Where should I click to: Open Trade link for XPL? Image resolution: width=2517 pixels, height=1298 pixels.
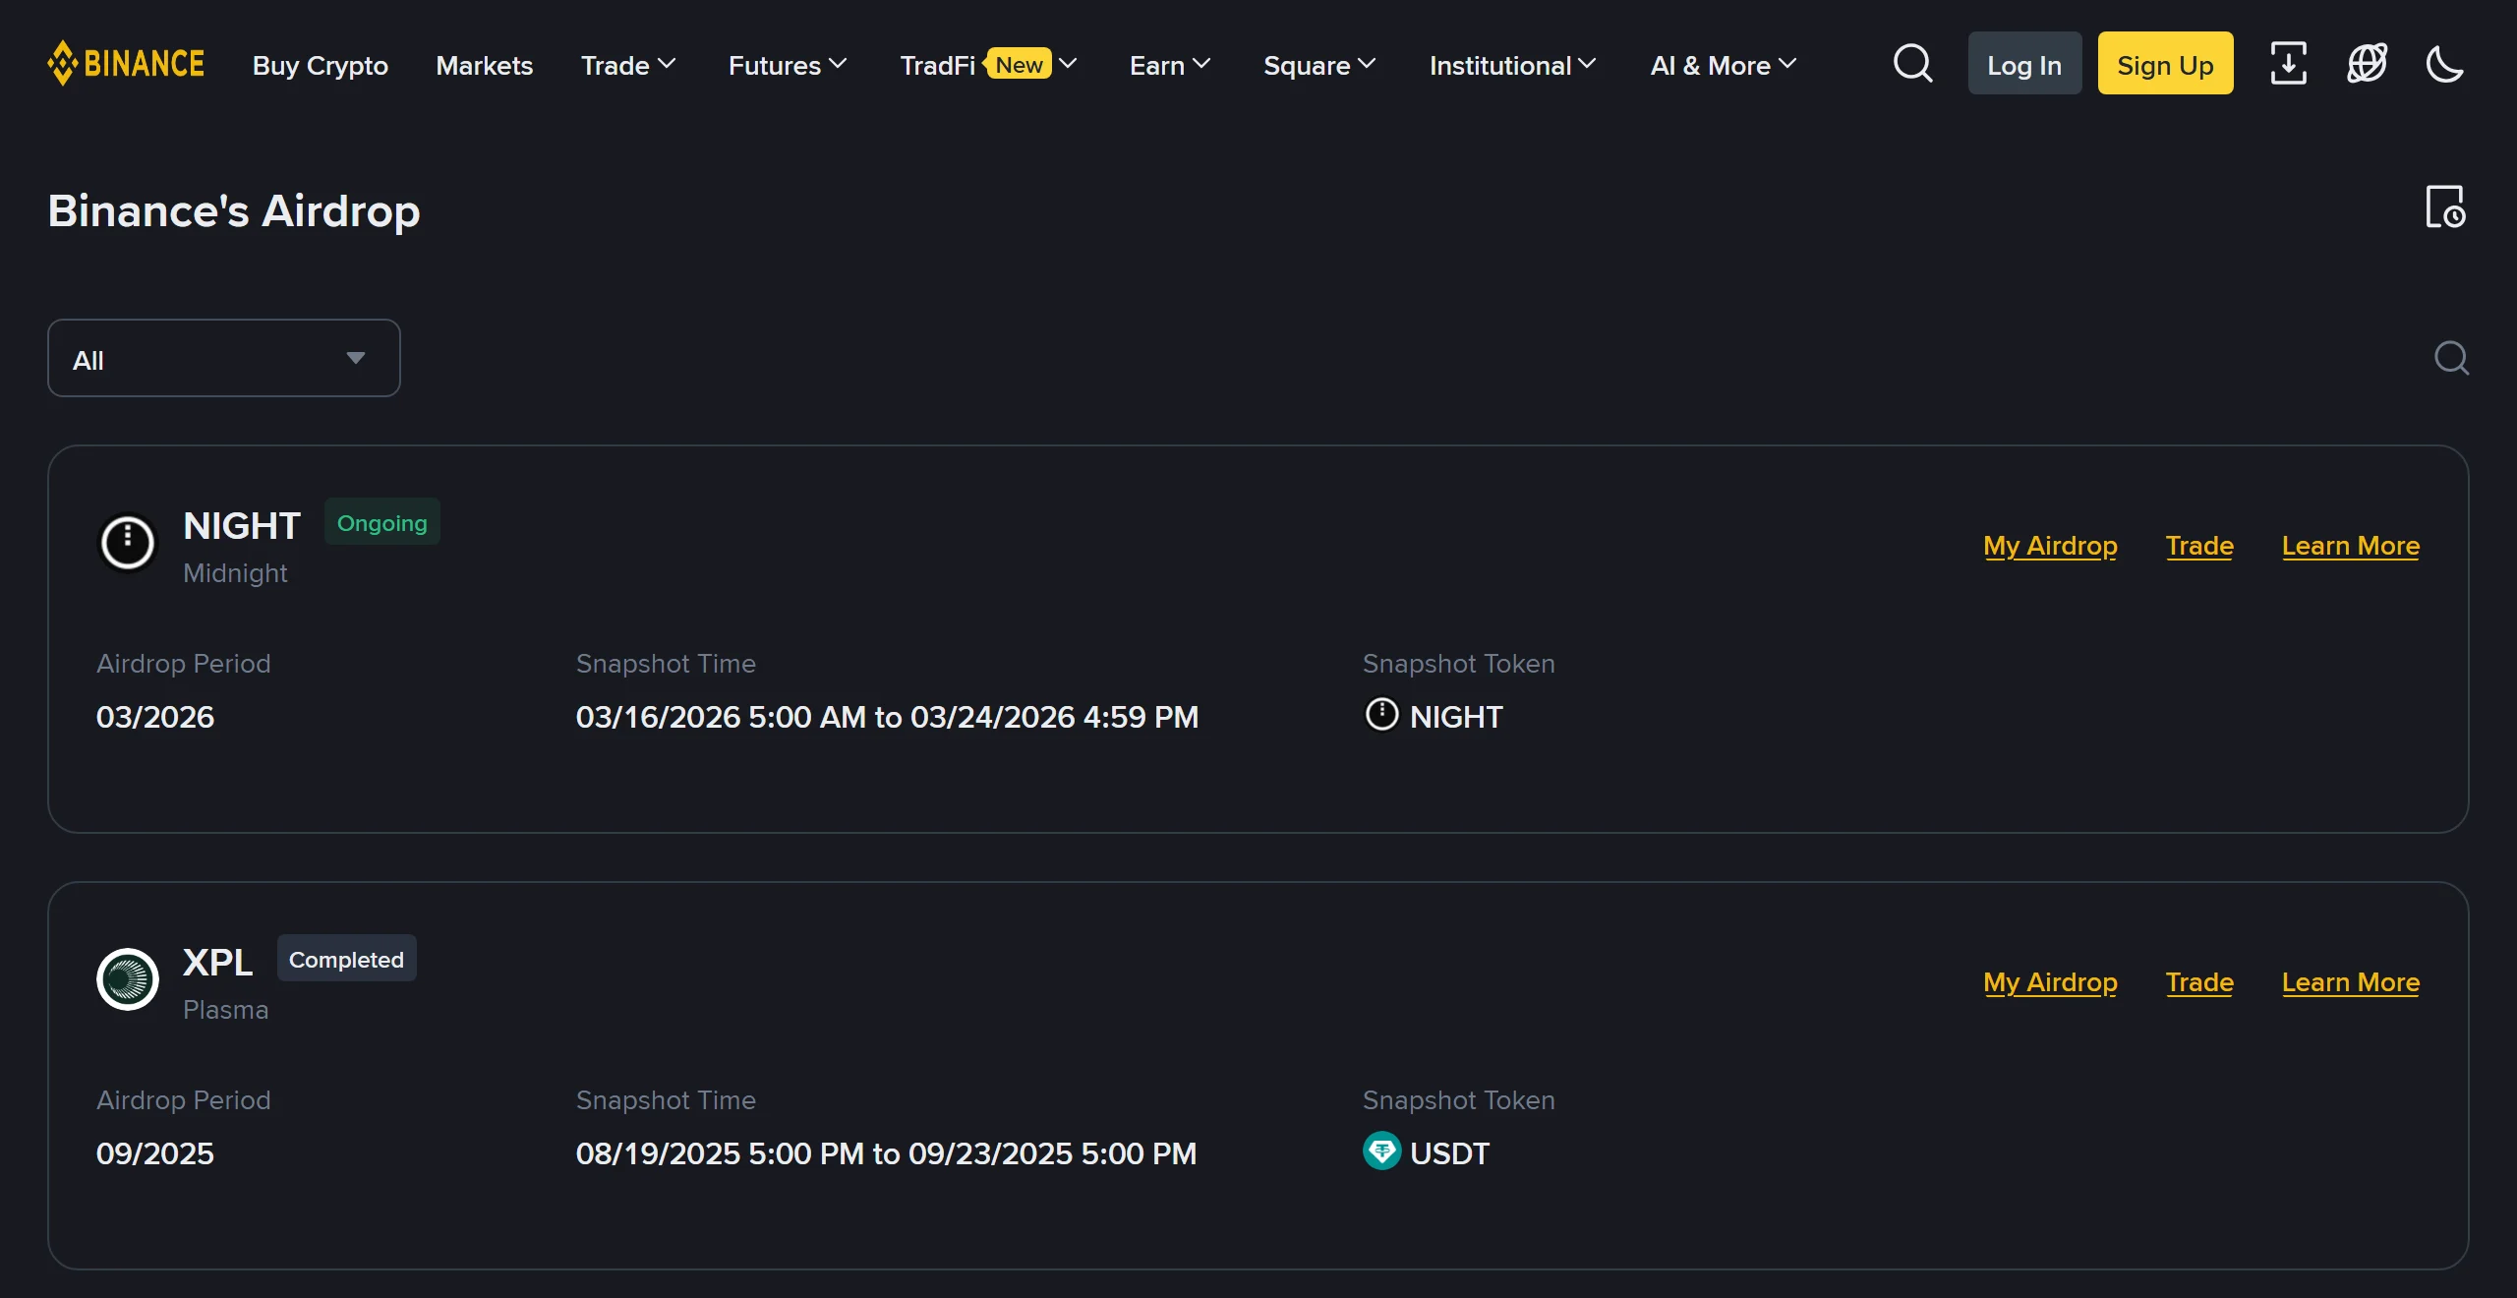tap(2199, 982)
